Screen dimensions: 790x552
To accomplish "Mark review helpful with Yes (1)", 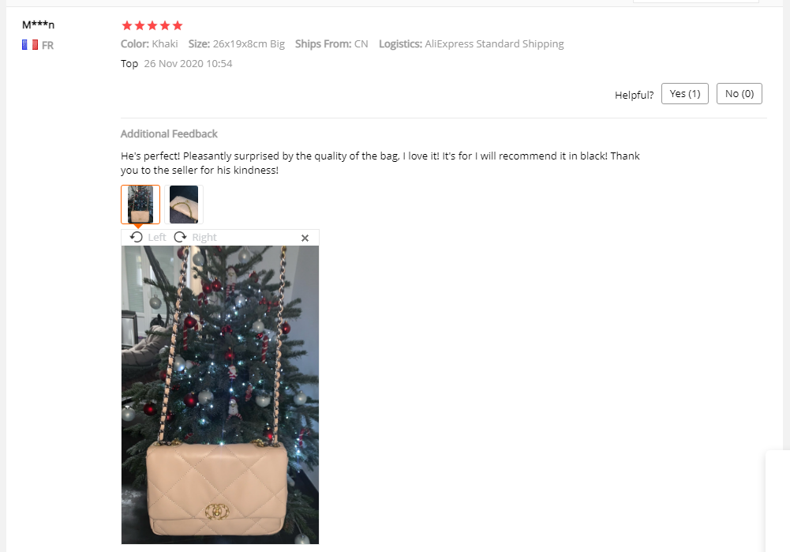I will [685, 94].
